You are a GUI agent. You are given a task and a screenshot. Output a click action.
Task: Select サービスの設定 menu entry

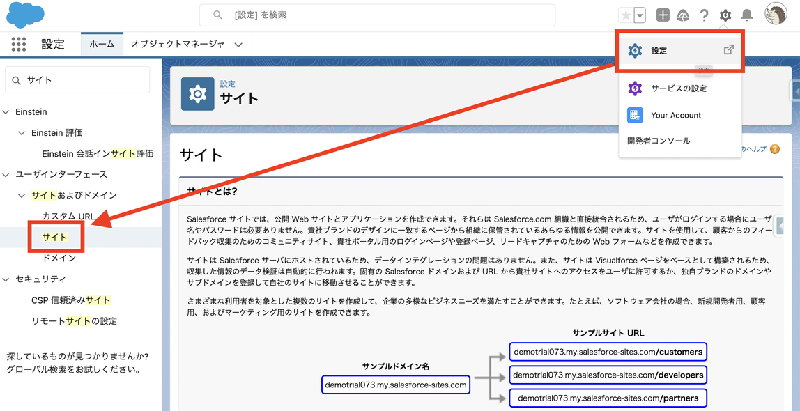click(x=680, y=88)
